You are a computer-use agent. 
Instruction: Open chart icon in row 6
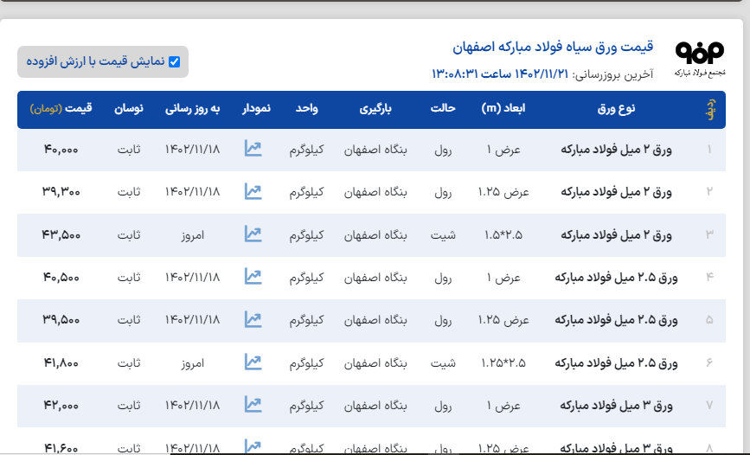coord(253,362)
